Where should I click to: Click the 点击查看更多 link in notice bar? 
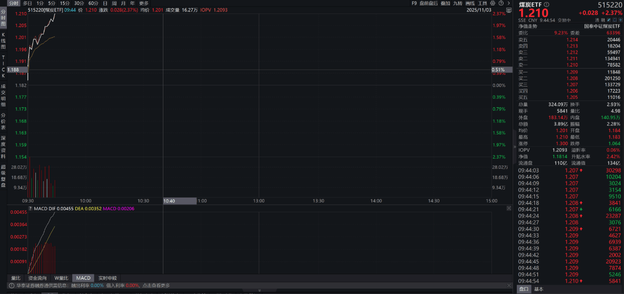(x=155, y=286)
